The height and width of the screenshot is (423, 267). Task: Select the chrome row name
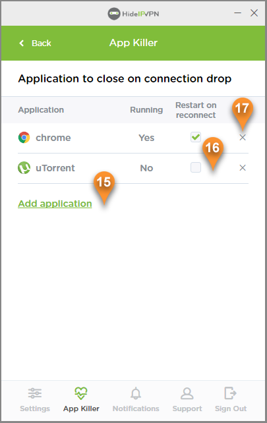tap(53, 138)
